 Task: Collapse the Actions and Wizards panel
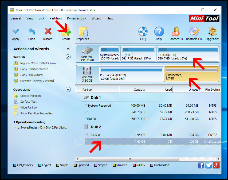click(x=68, y=49)
